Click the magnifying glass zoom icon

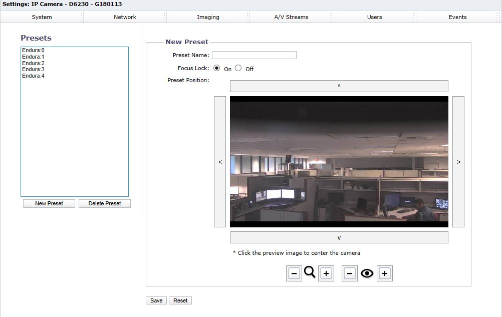point(310,273)
